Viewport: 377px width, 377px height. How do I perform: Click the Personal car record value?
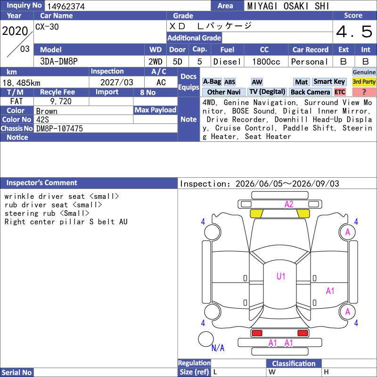[310, 62]
